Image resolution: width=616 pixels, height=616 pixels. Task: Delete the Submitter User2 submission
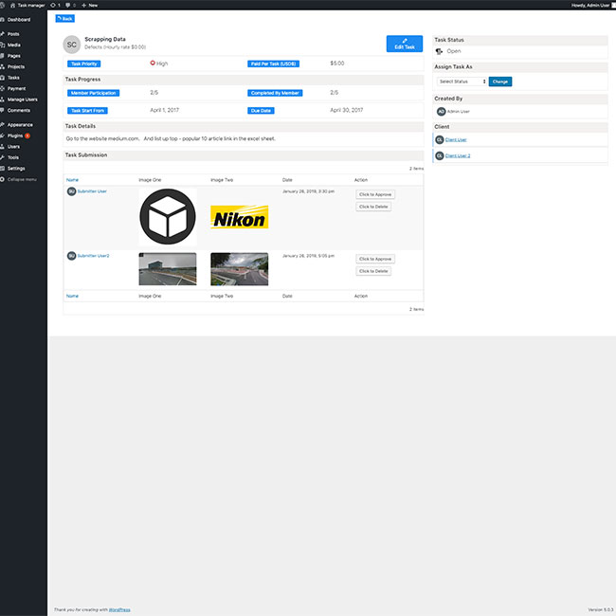coord(375,271)
